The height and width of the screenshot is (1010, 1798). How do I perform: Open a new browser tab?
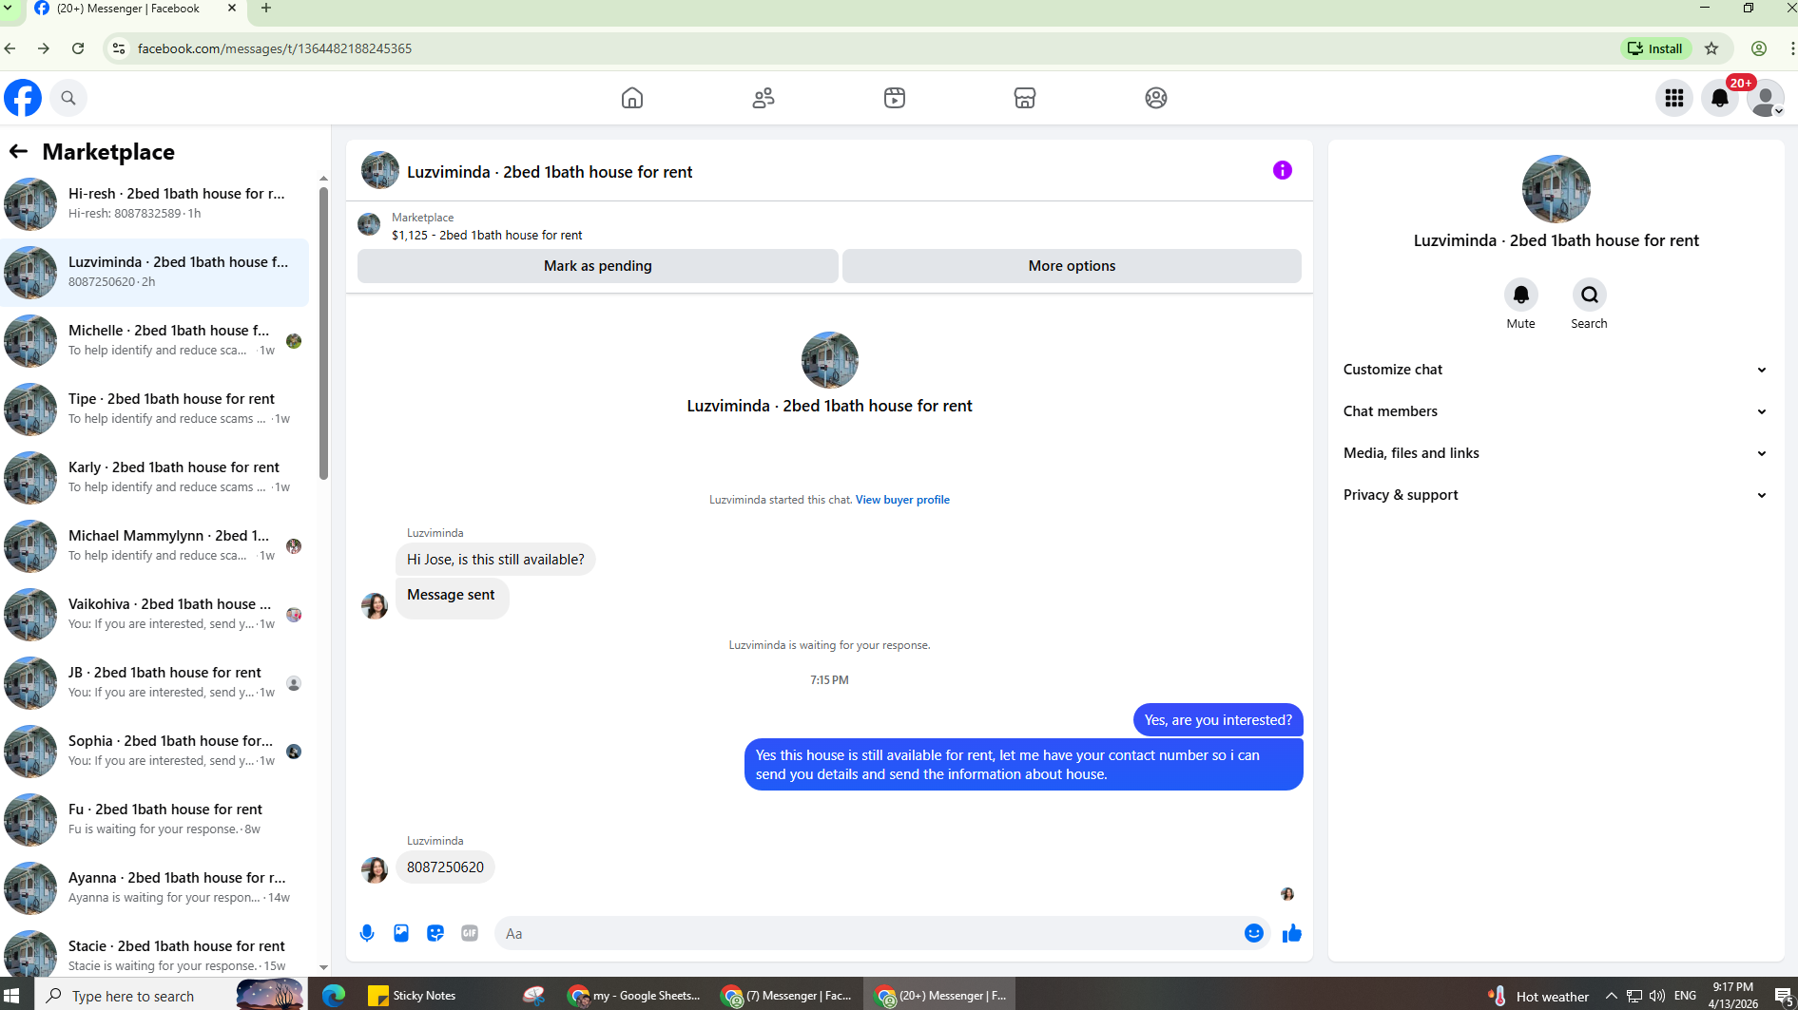[266, 9]
